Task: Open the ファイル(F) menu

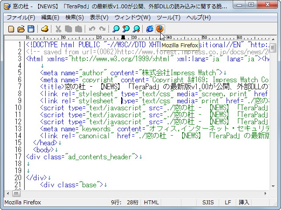Action: (x=21, y=17)
